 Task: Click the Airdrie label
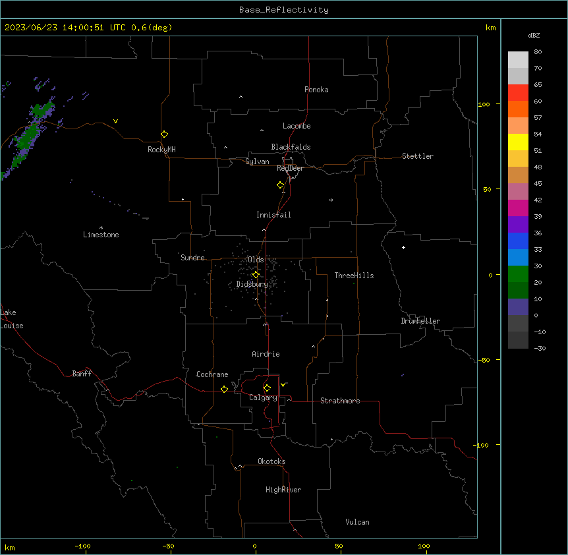pyautogui.click(x=266, y=354)
